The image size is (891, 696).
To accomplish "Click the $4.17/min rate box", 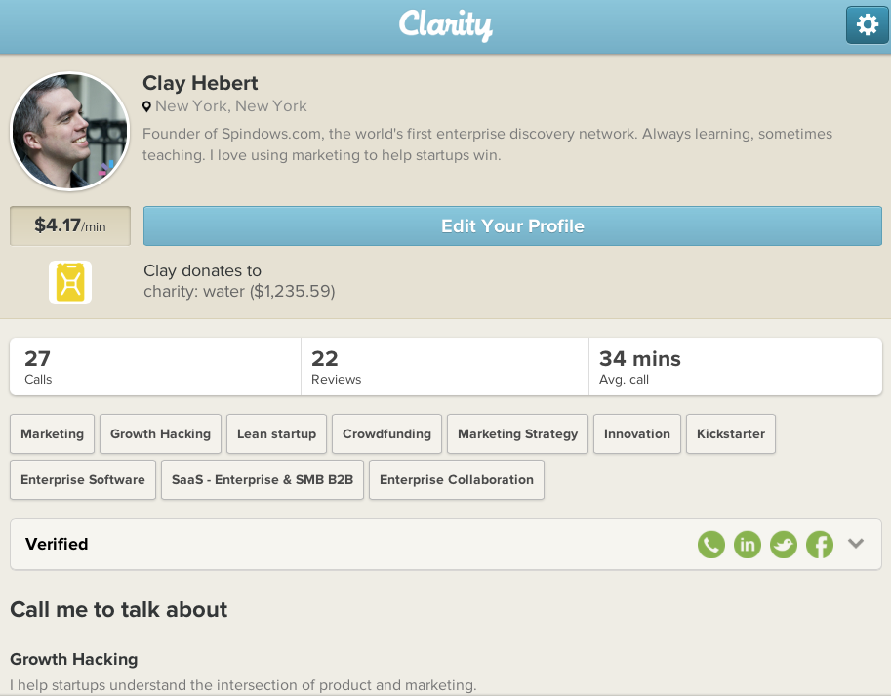I will click(70, 226).
